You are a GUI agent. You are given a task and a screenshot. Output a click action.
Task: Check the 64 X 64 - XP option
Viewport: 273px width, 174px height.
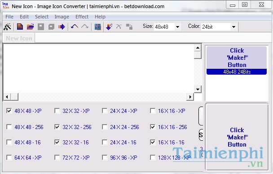tap(9, 157)
